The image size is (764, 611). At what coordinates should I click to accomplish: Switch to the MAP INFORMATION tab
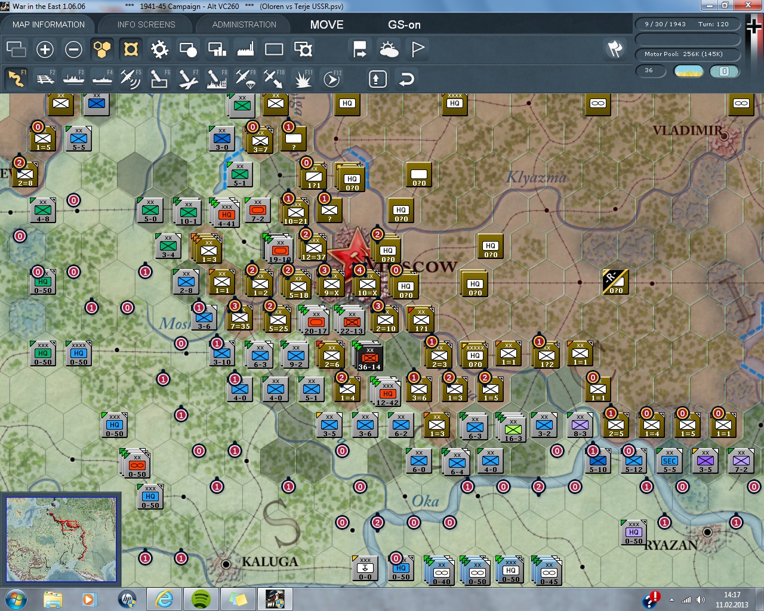[x=48, y=24]
